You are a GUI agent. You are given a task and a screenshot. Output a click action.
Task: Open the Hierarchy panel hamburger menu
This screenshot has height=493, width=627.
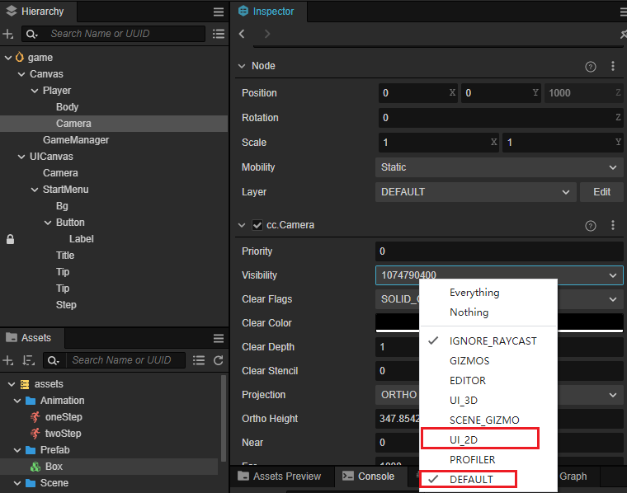[x=219, y=12]
